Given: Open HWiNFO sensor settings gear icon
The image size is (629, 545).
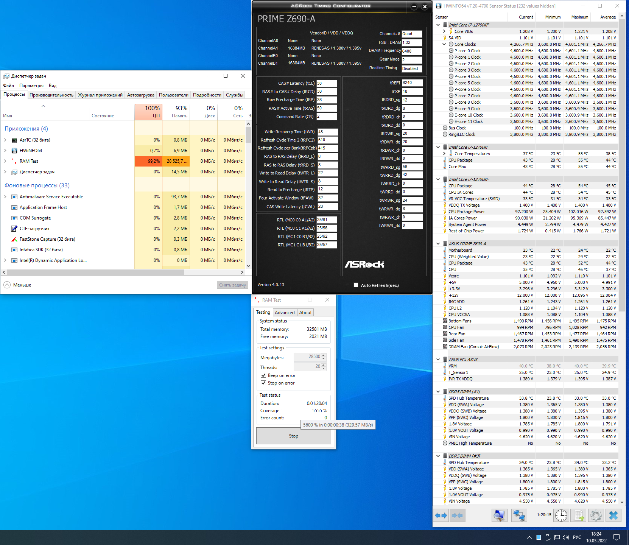Looking at the screenshot, I should coord(596,515).
